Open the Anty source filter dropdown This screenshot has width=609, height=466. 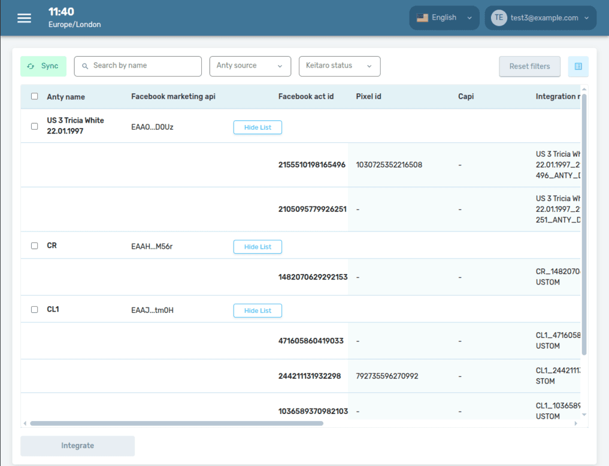(250, 66)
